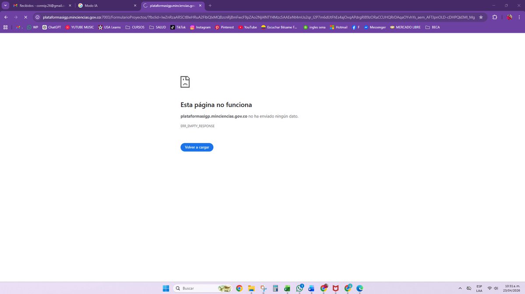Open Snipping Tool from the taskbar

tap(264, 288)
